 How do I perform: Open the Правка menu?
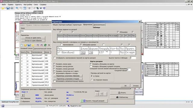(11, 4)
